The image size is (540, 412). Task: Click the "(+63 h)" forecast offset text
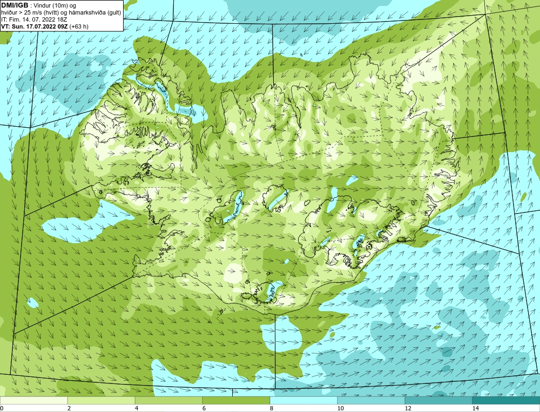point(79,26)
